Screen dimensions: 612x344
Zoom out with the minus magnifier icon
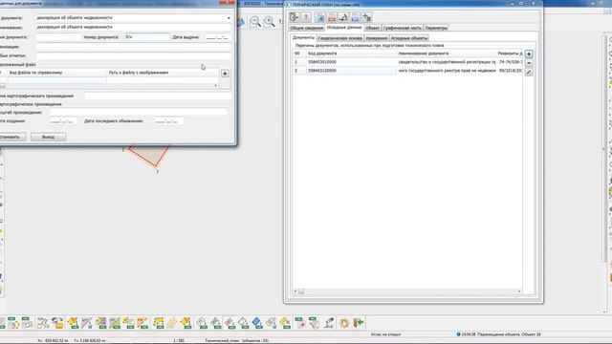(x=255, y=22)
